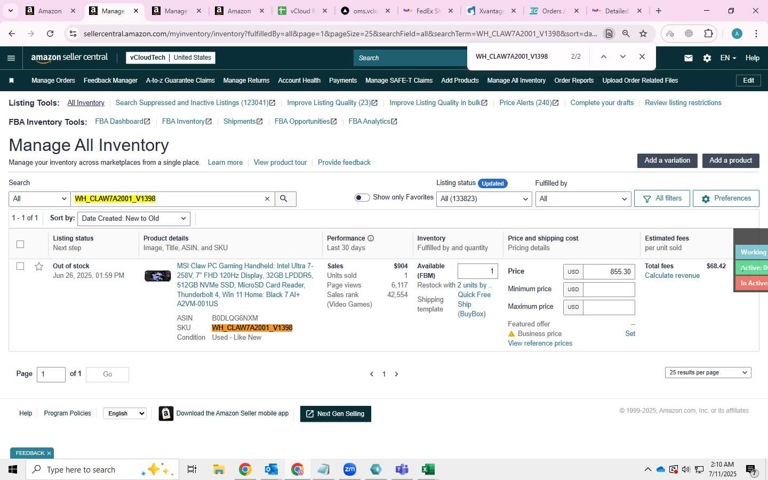768x480 pixels.
Task: Open the Preferences button
Action: coord(726,198)
